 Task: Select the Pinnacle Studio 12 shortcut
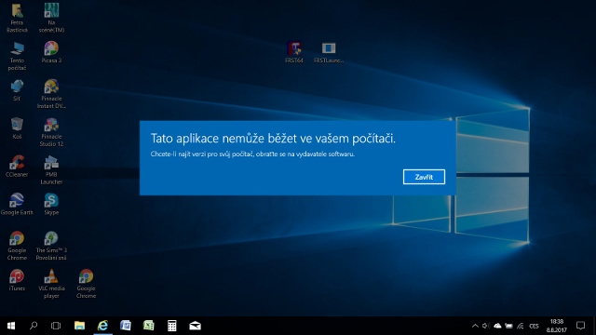tap(51, 132)
